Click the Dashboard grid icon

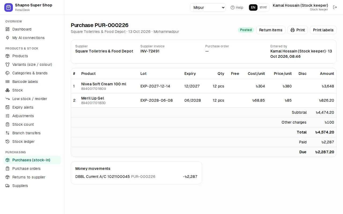click(8, 29)
